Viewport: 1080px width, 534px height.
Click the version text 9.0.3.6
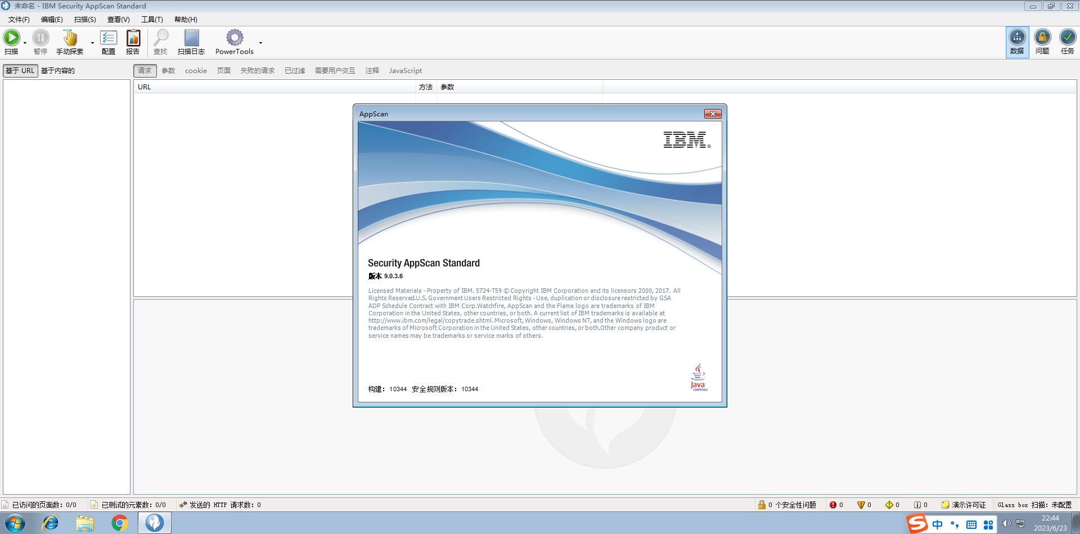click(x=393, y=277)
